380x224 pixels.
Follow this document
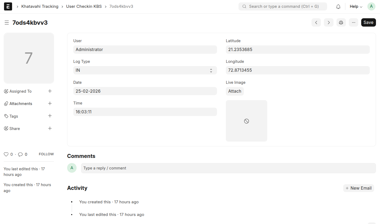pos(46,154)
